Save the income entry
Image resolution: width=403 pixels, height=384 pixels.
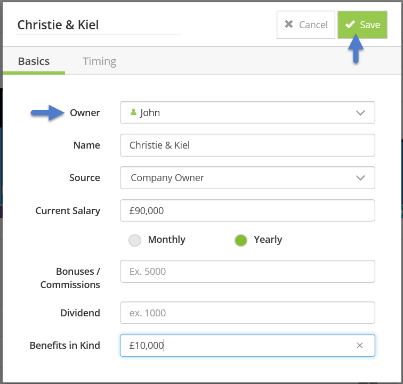[x=362, y=25]
